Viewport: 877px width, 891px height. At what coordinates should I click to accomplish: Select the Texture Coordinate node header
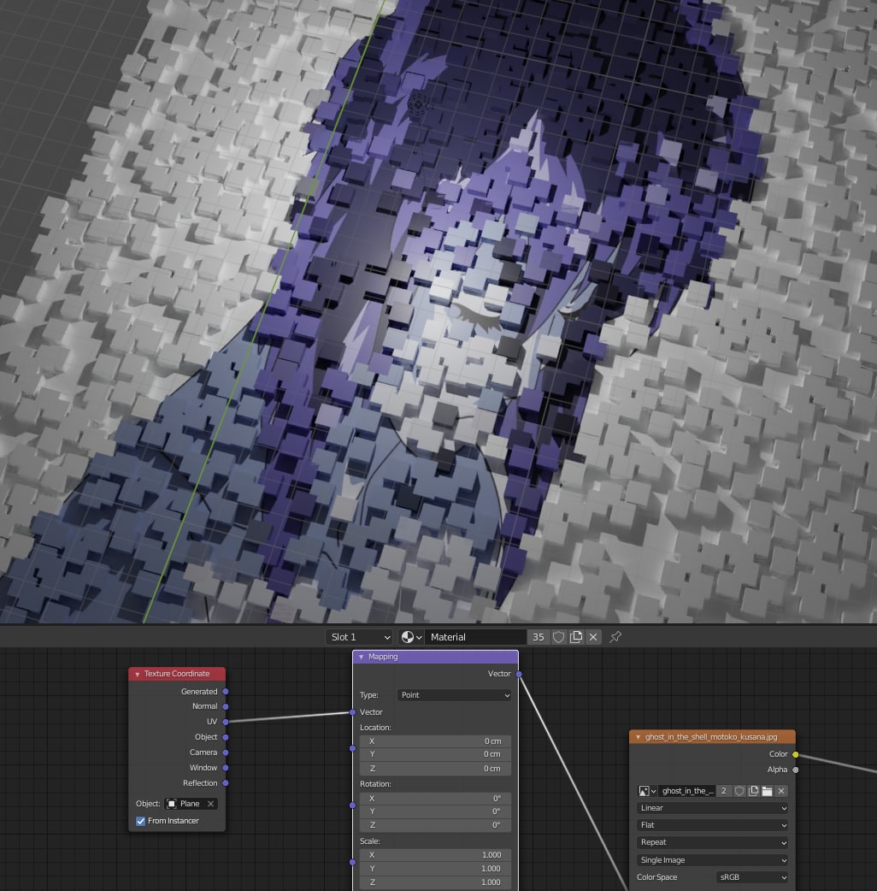tap(177, 674)
